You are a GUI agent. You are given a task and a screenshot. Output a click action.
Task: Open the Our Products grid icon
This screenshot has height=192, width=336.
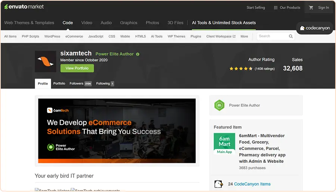[276, 8]
